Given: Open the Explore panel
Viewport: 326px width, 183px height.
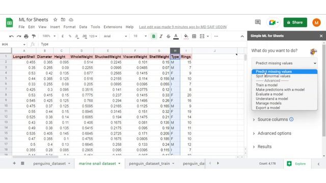Looking at the screenshot, I should (297, 164).
